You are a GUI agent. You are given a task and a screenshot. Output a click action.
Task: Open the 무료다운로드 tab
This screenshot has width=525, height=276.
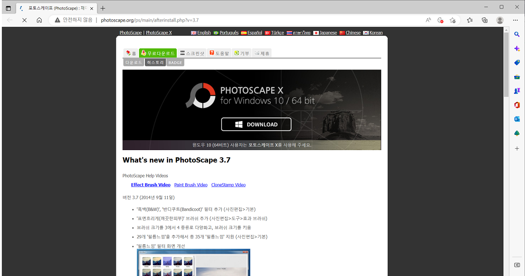157,53
